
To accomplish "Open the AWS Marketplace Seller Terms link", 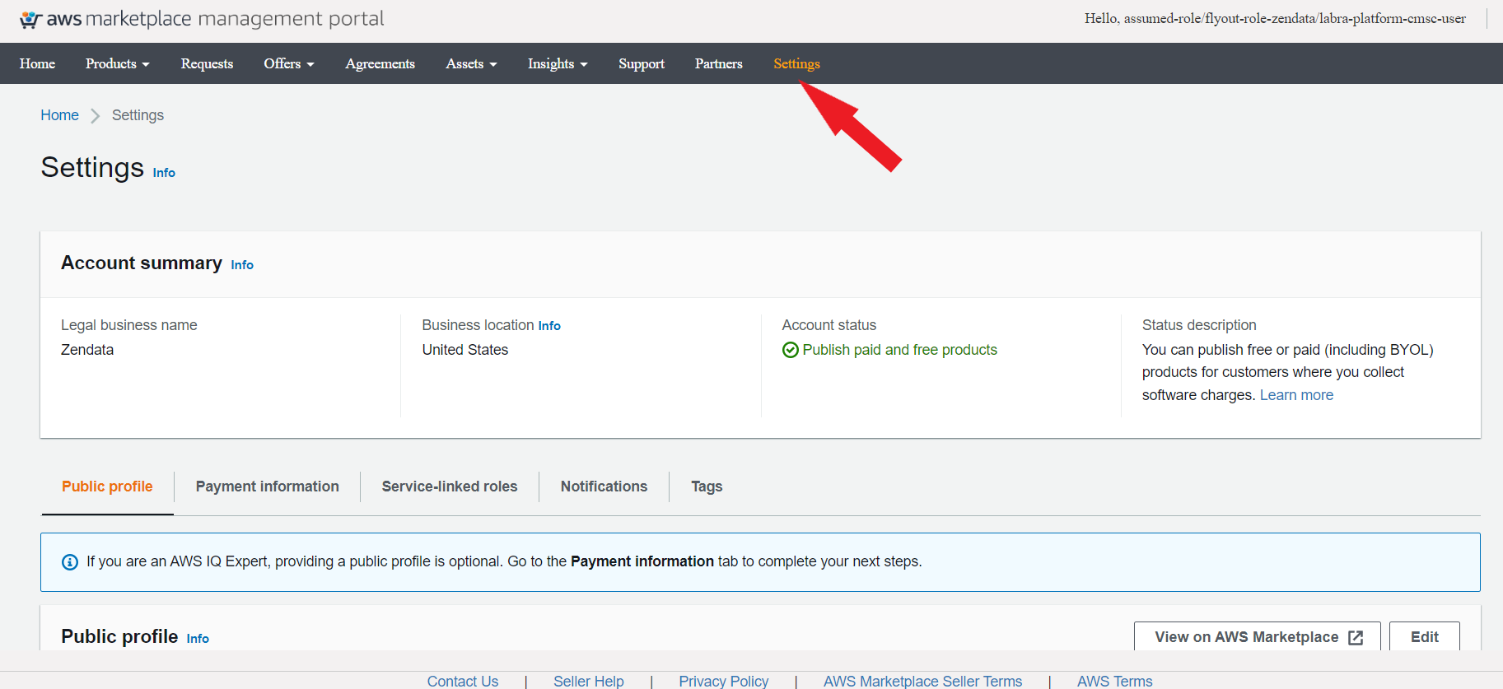I will 922,681.
